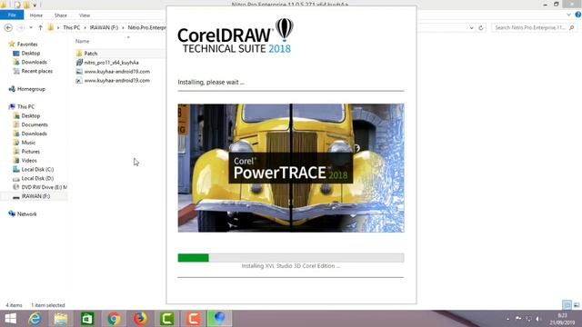This screenshot has height=327, width=582.
Task: Open orange Camtasia Recorder taskbar icon
Action: (194, 319)
